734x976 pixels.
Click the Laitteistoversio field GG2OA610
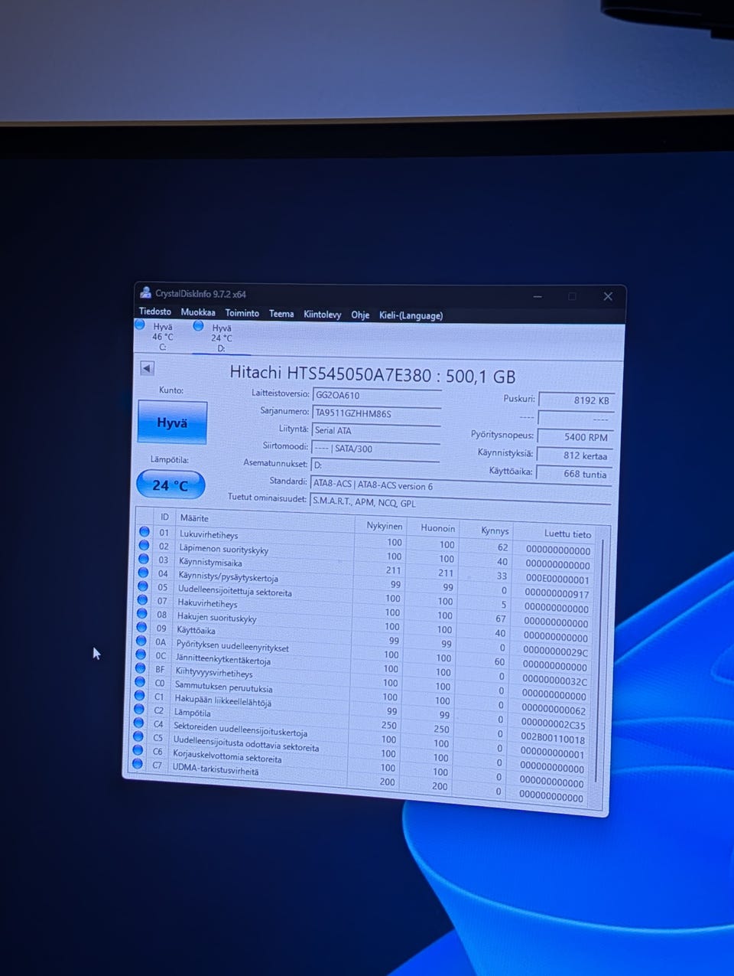click(x=377, y=396)
